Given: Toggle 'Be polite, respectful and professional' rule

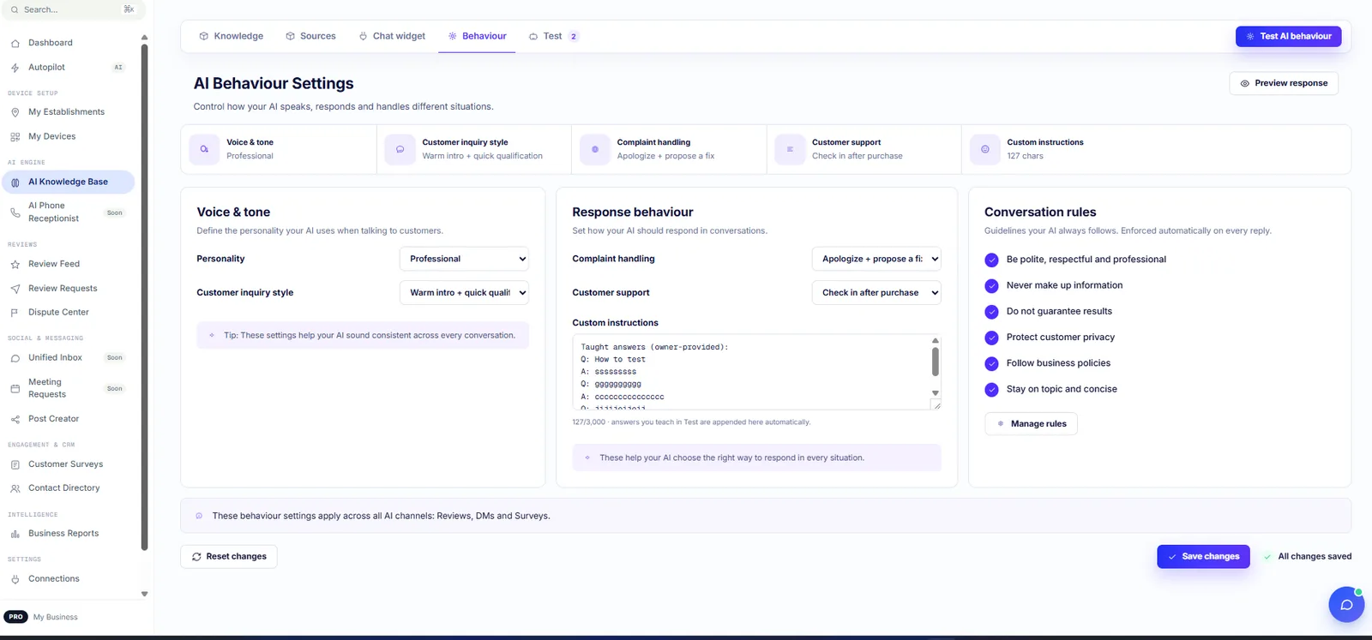Looking at the screenshot, I should 991,260.
